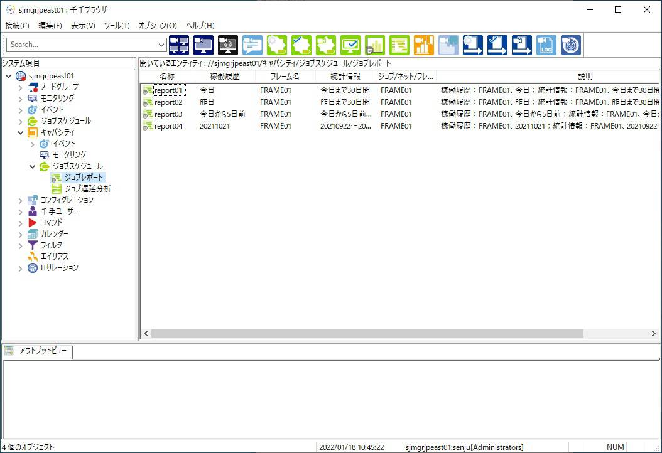Click the navy four-monitor toolbar icon

179,45
